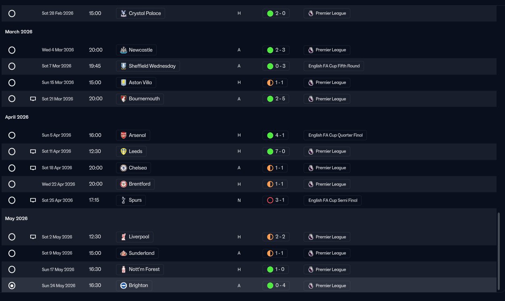Click the English FA Cup Fifth Round label
Screen dimensions: 505x301
click(333, 66)
